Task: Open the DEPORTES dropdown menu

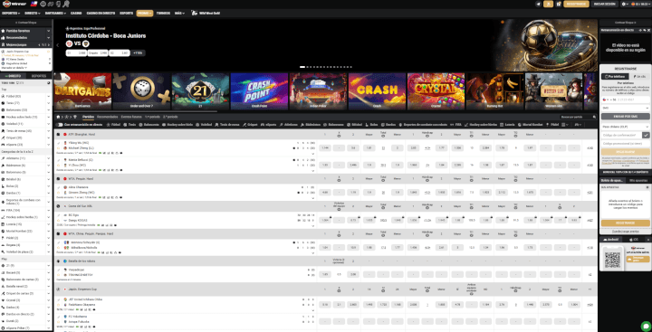Action: (11, 14)
